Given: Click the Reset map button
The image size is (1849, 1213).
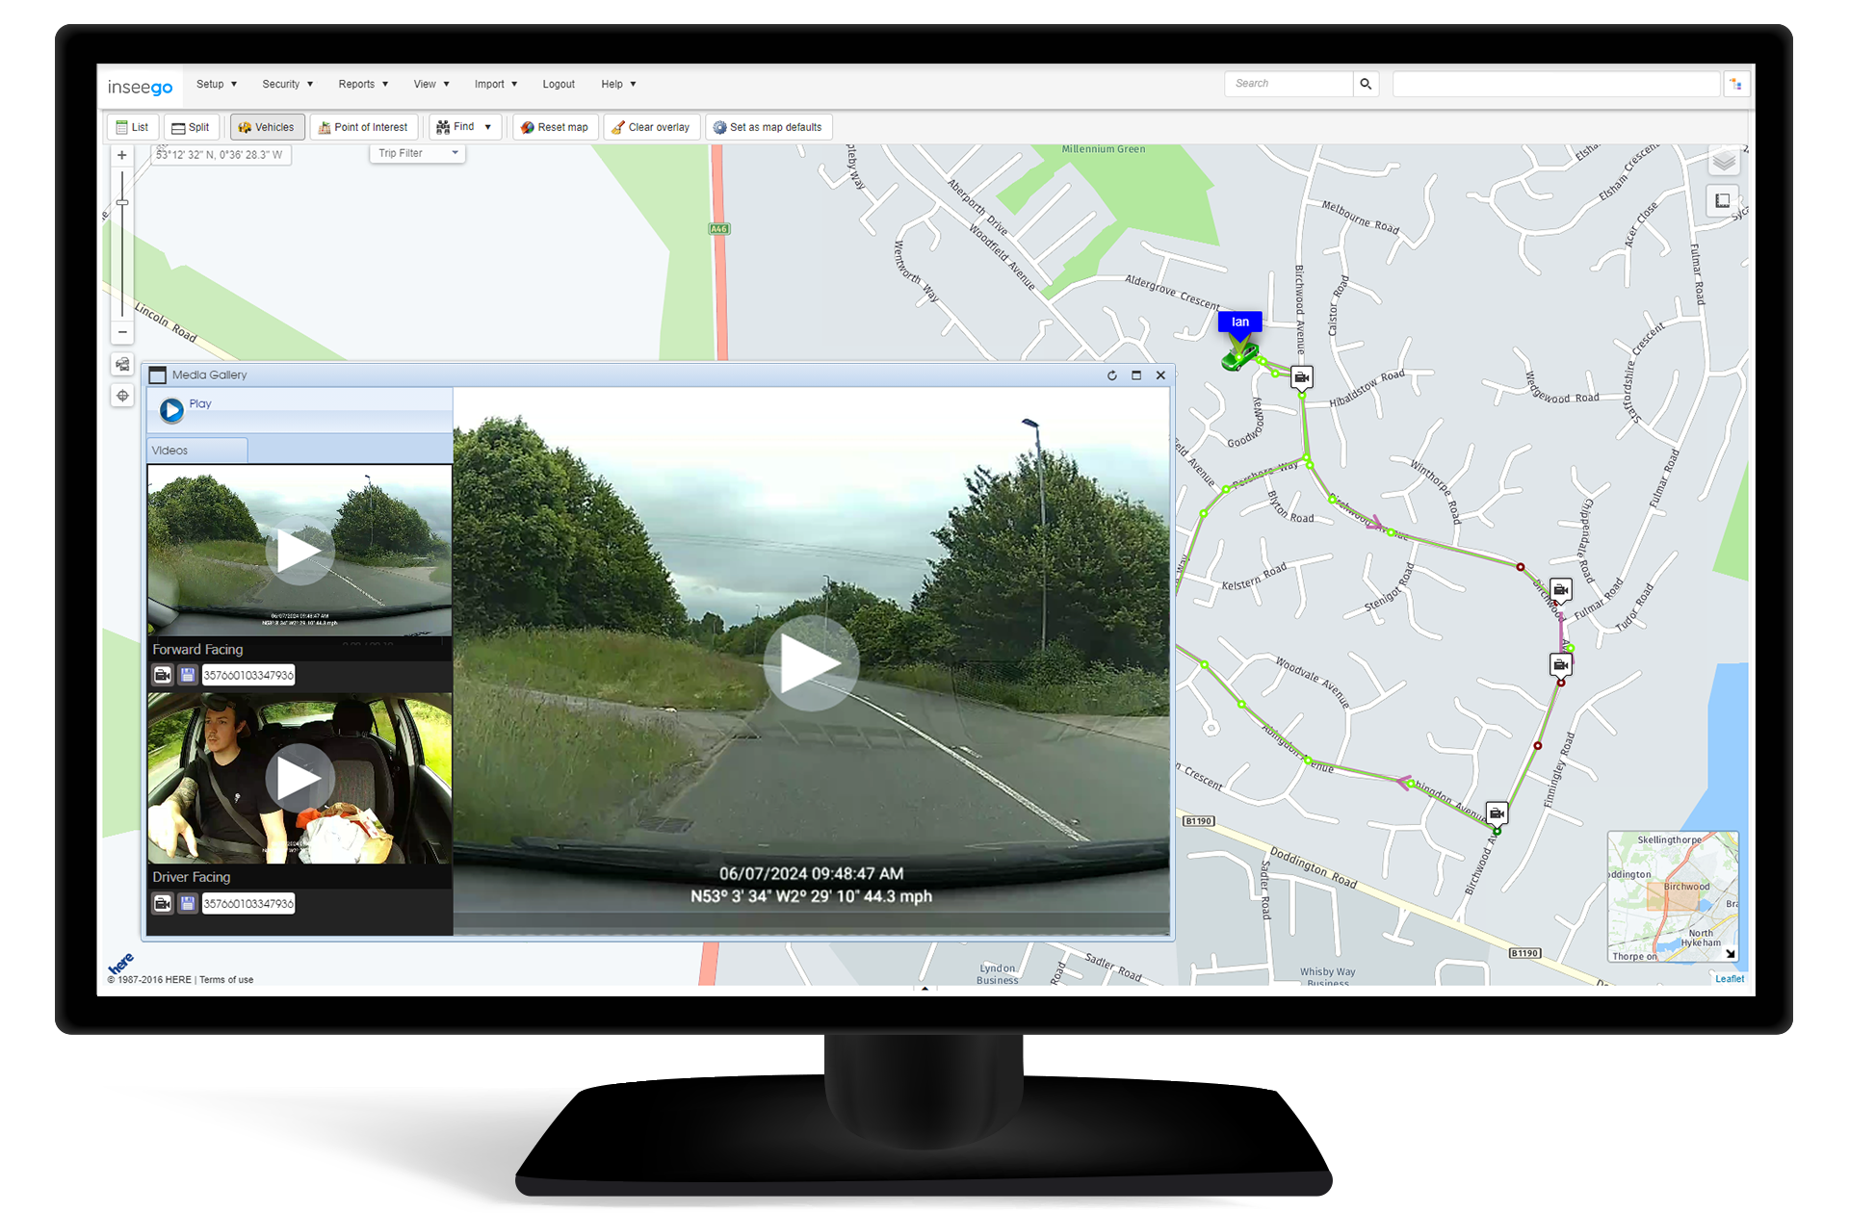Looking at the screenshot, I should click(x=555, y=127).
